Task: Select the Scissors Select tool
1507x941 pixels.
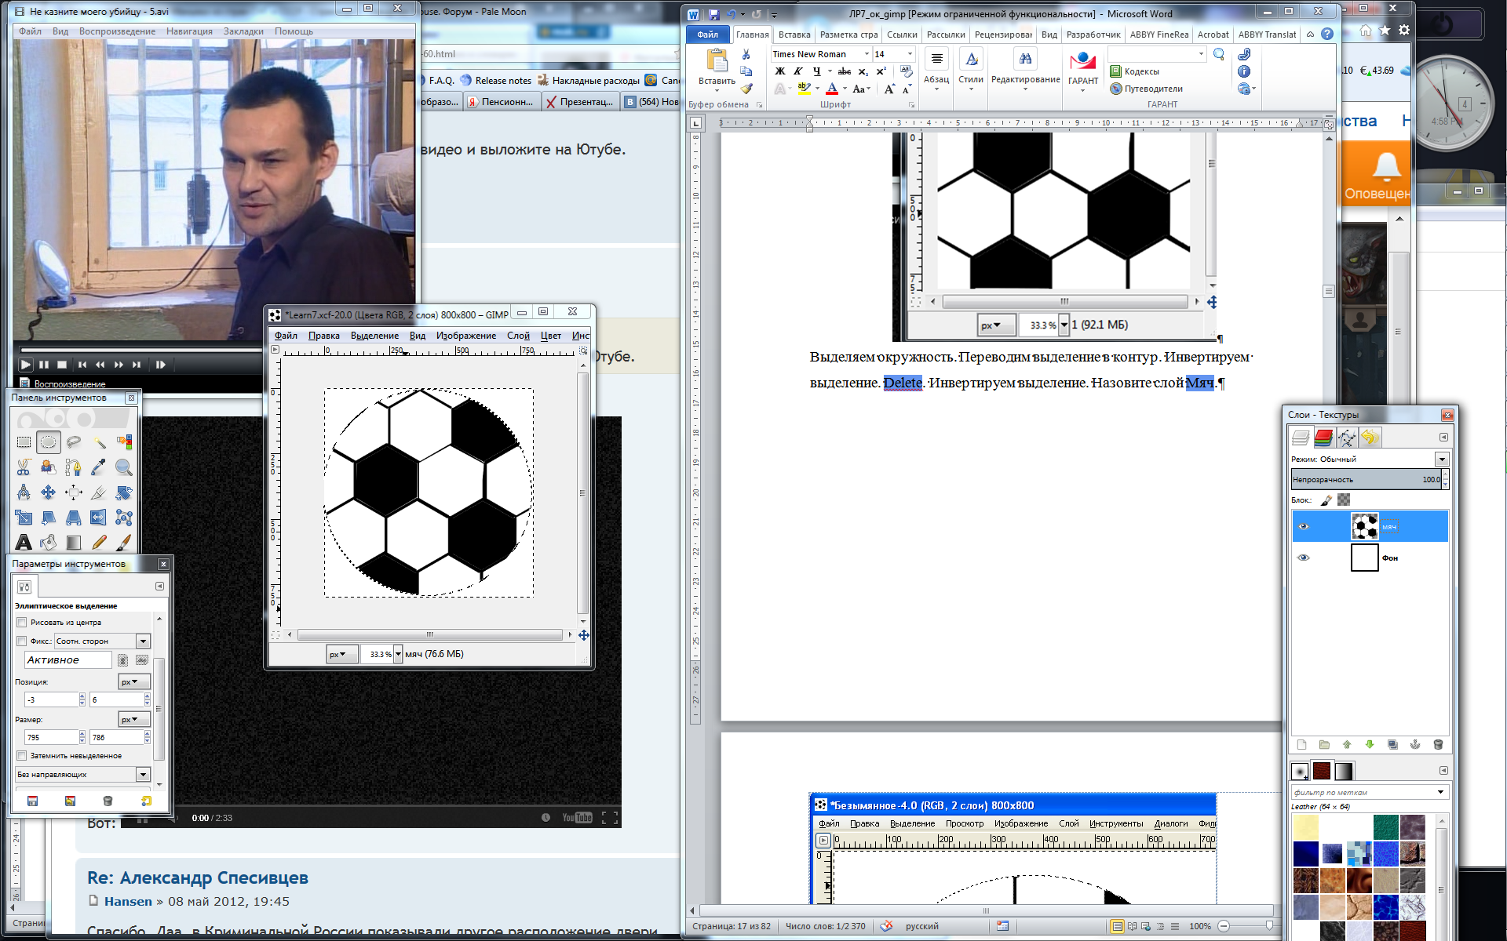Action: tap(24, 467)
